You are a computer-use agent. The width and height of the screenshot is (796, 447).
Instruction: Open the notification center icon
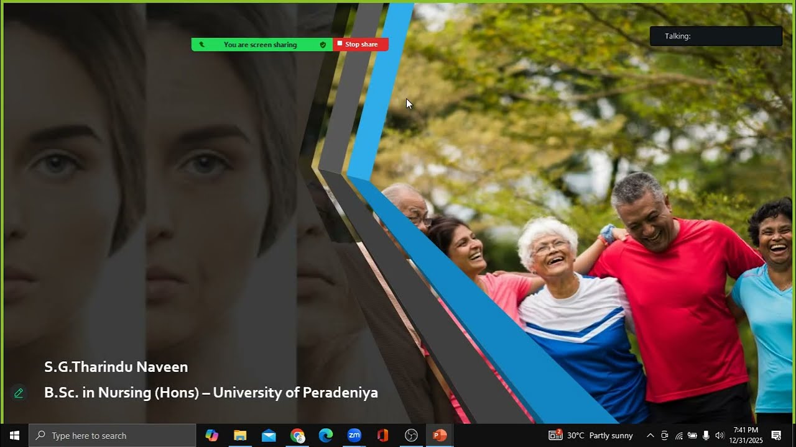click(x=776, y=435)
